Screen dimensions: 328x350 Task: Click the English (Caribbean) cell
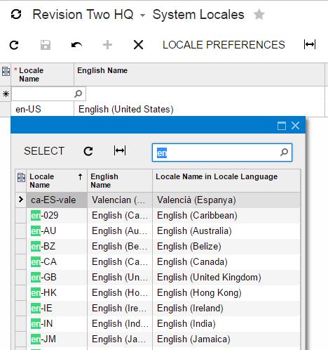[226, 216]
